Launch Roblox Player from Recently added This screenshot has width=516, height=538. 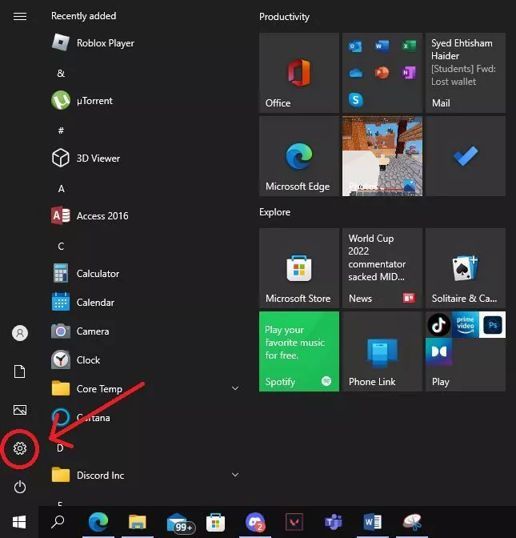[x=104, y=43]
